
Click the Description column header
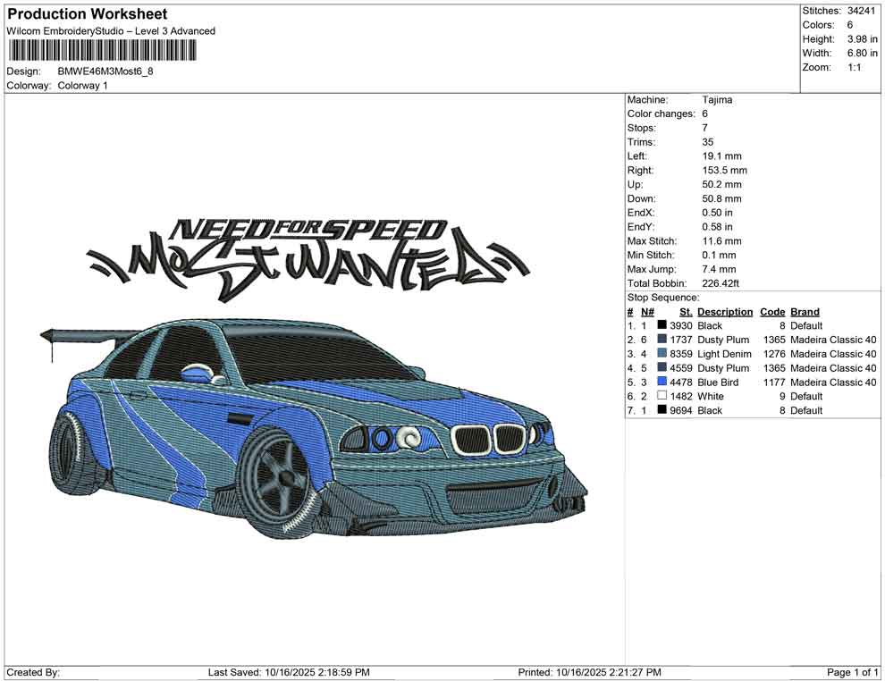click(724, 312)
